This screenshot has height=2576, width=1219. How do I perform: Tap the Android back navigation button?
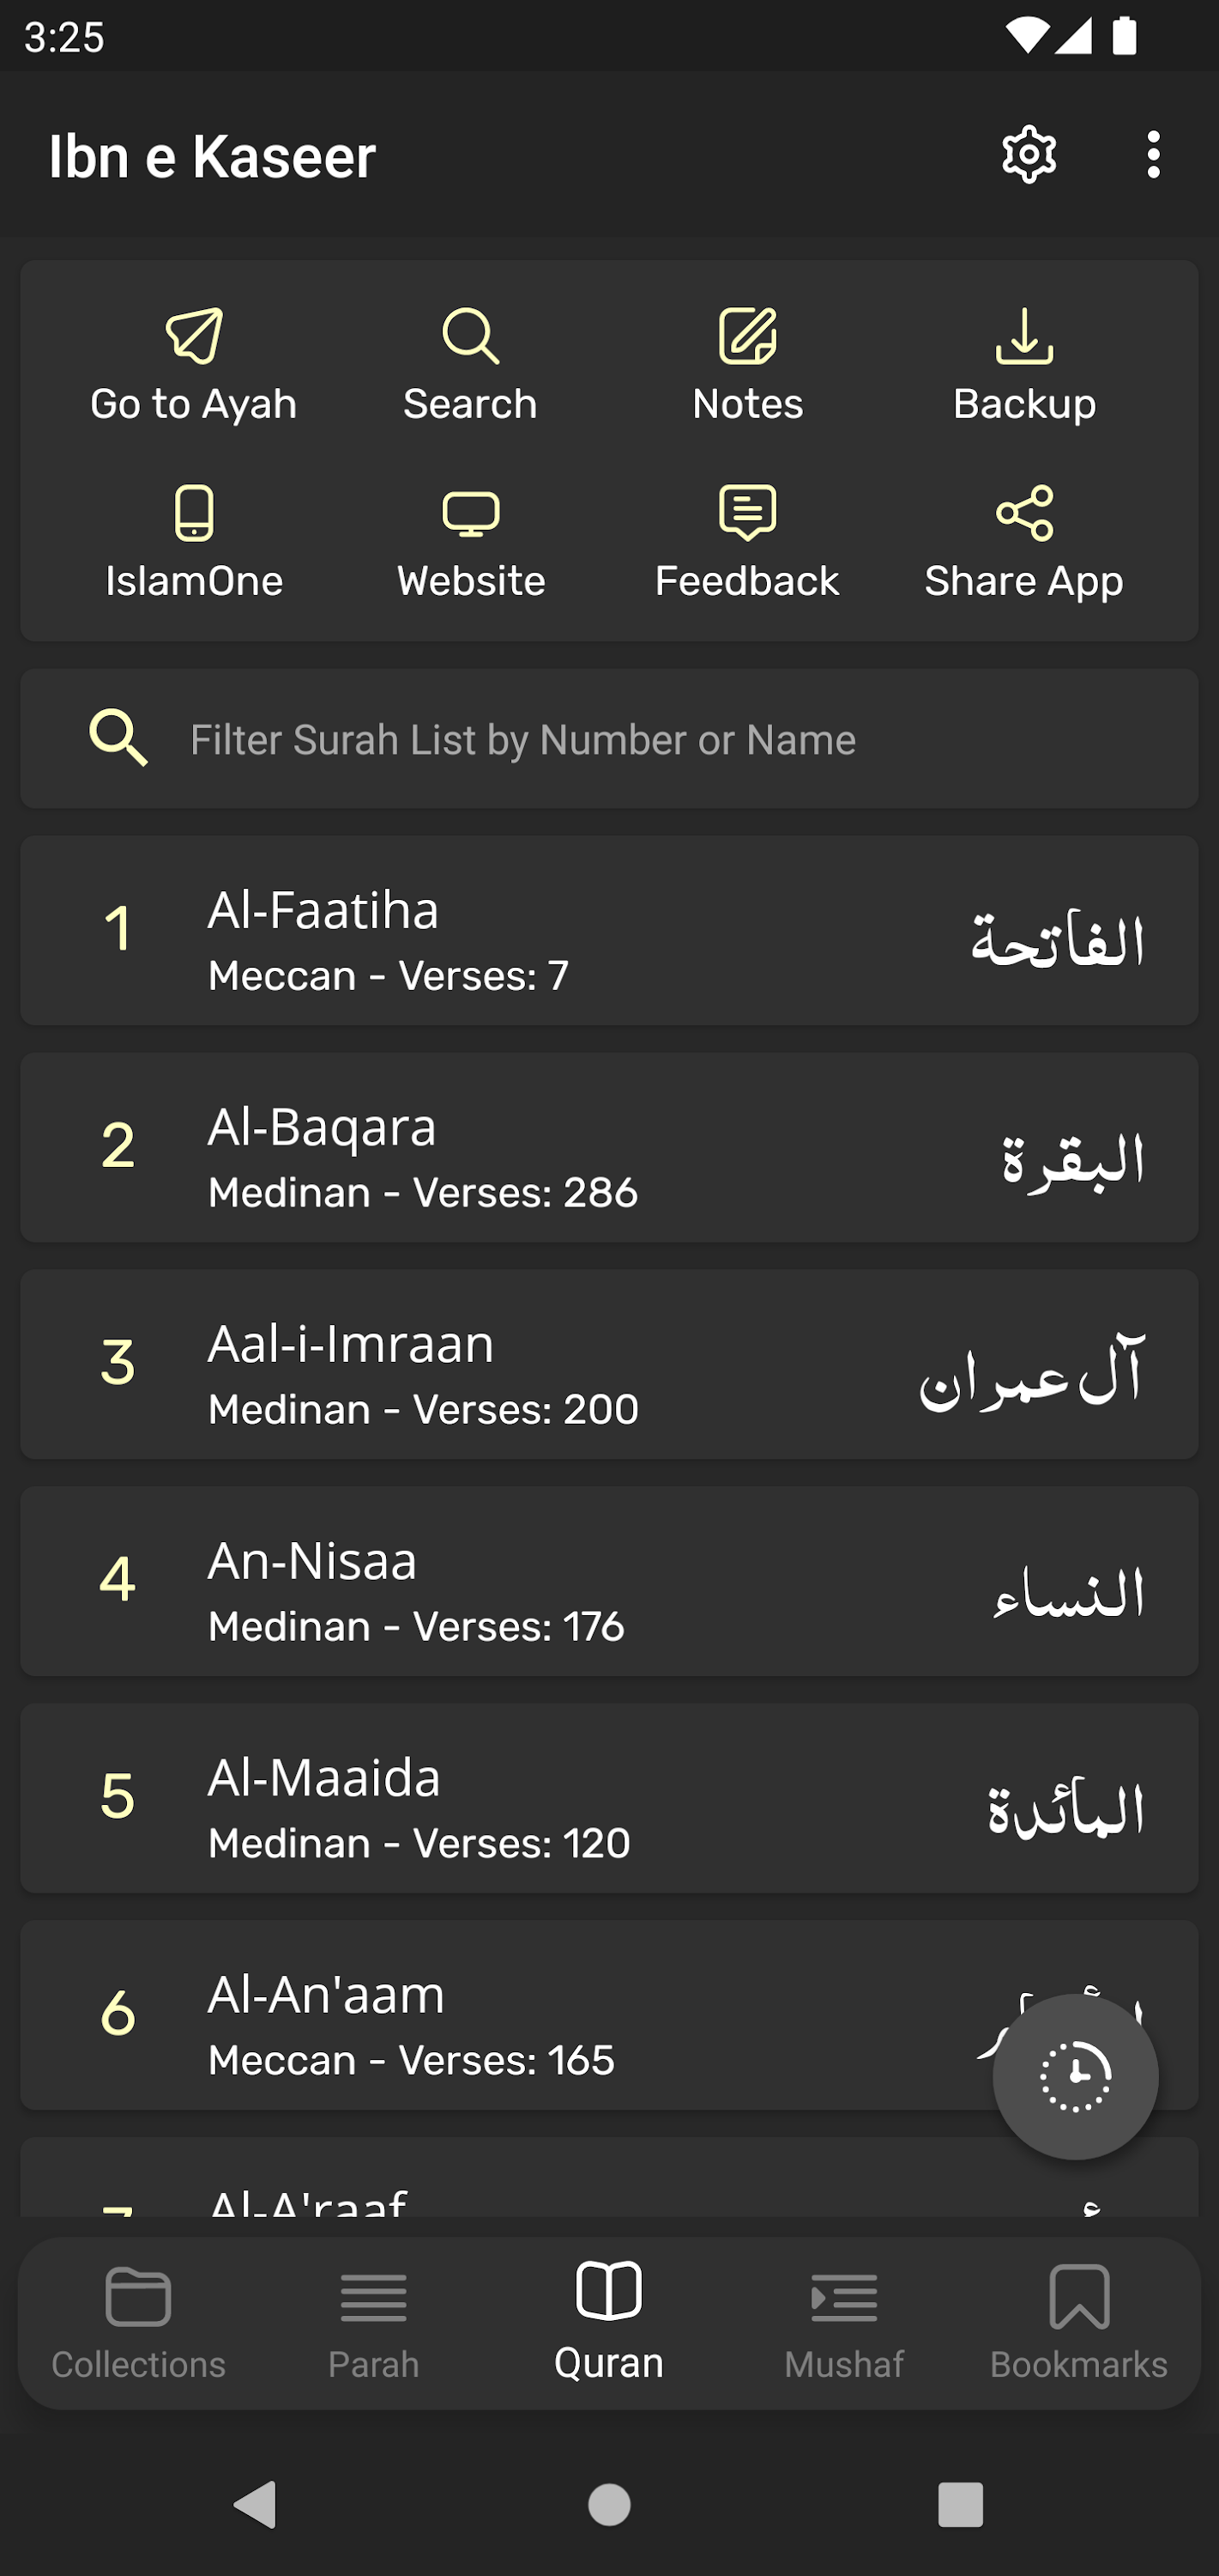256,2505
